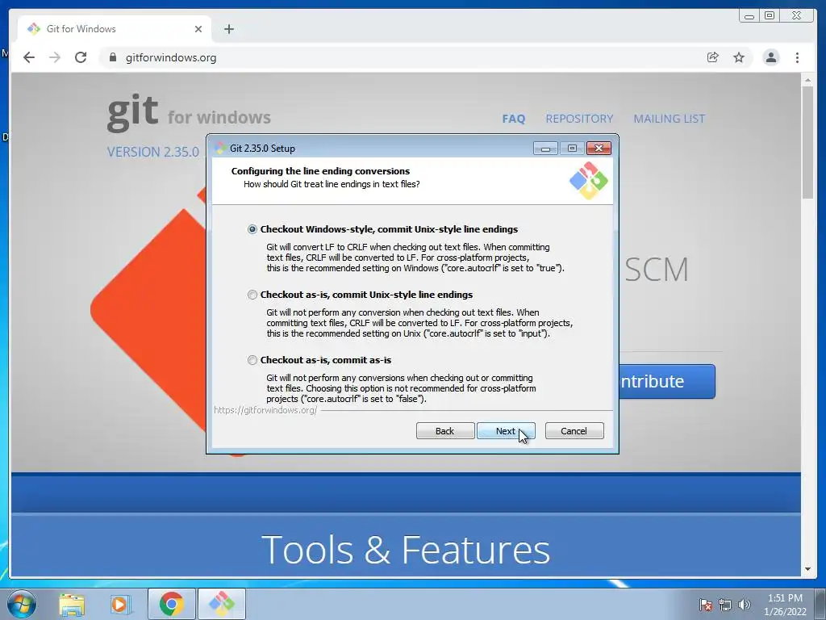Open Windows Explorer from taskbar
The height and width of the screenshot is (620, 826).
[72, 604]
